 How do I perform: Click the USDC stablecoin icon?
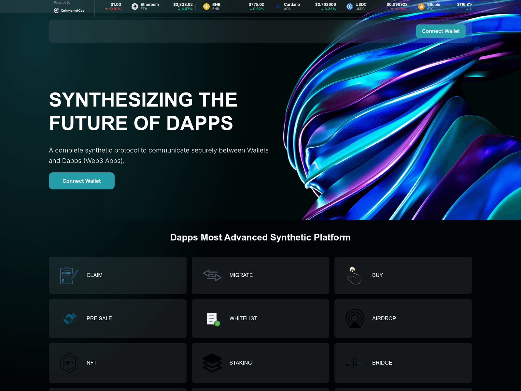[x=349, y=6]
